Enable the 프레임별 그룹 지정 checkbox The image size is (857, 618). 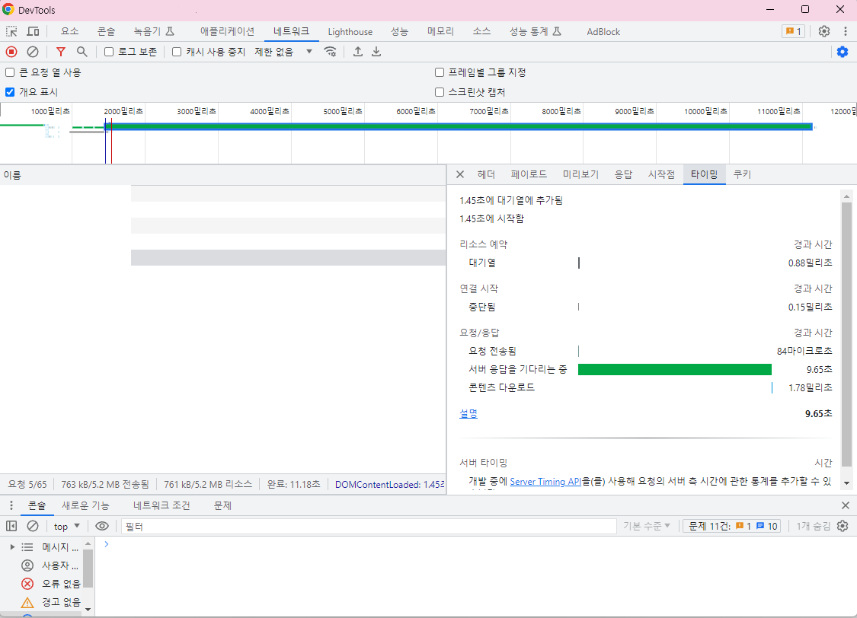coord(440,72)
